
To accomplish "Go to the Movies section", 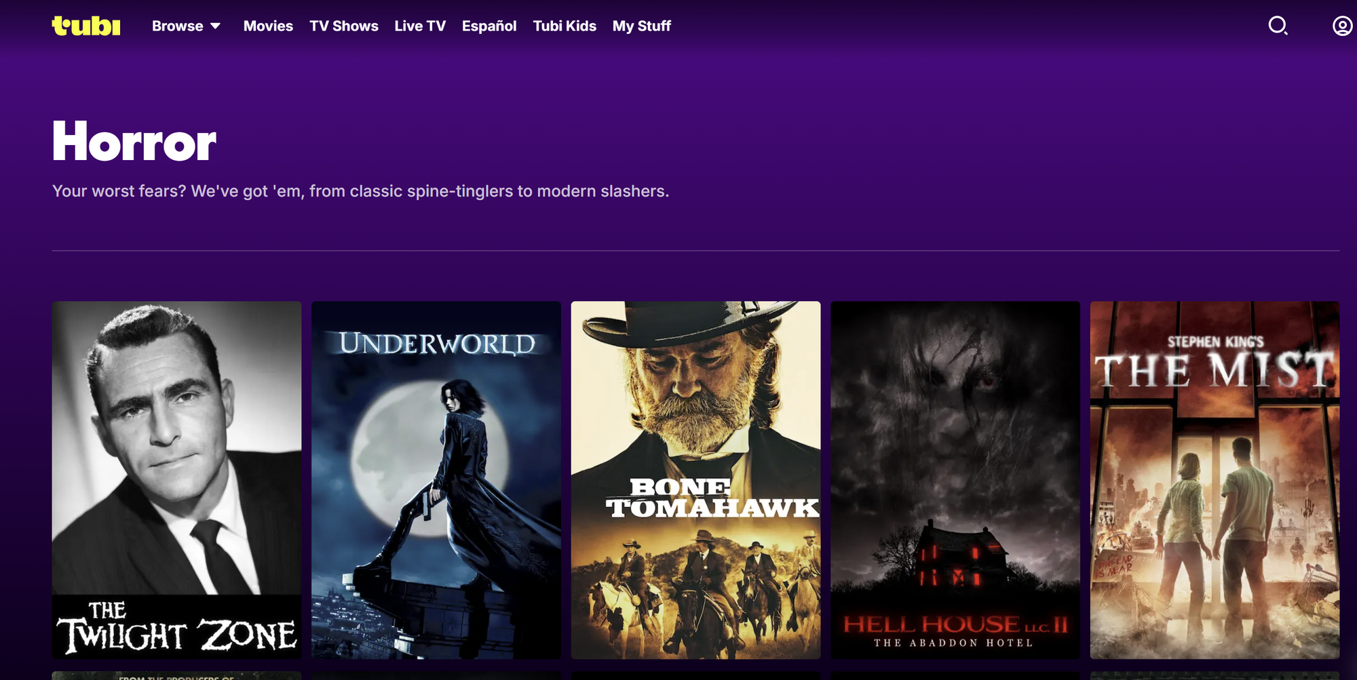I will coord(268,26).
